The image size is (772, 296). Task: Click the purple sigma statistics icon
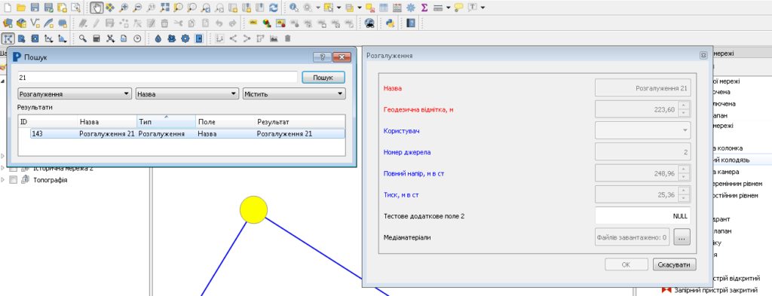(x=424, y=8)
